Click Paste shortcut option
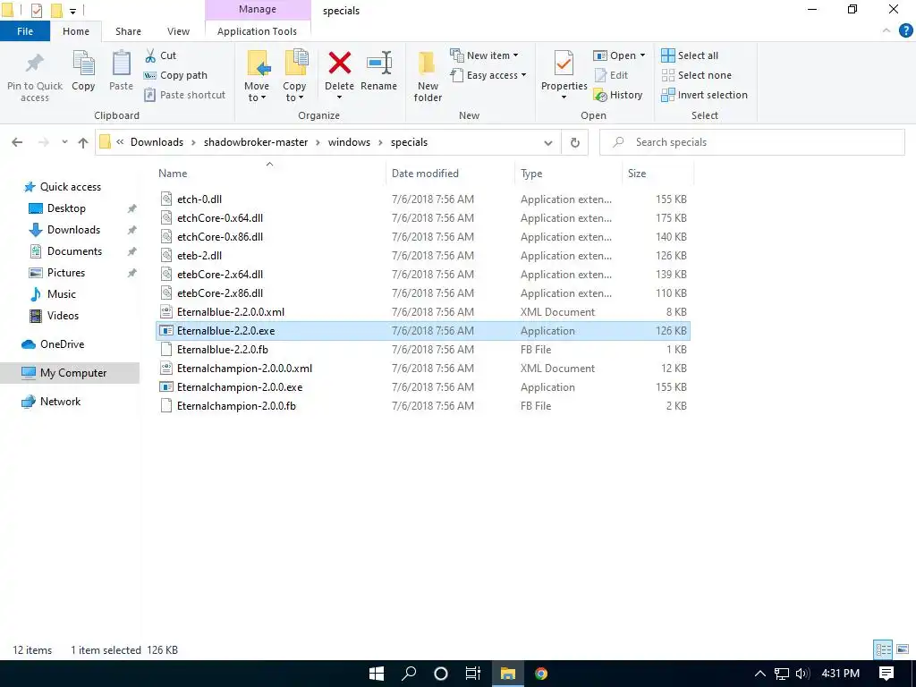The height and width of the screenshot is (687, 916). coord(184,95)
